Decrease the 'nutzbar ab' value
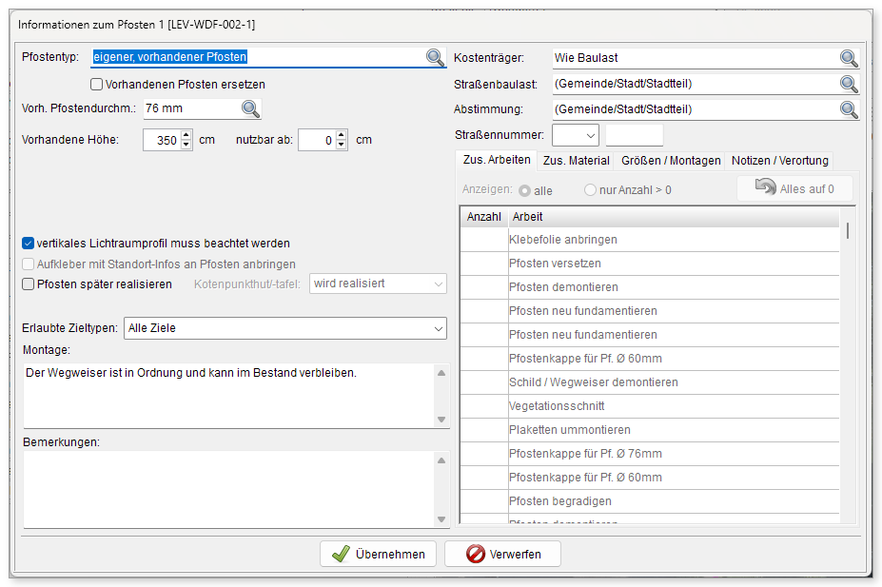This screenshot has height=587, width=882. 342,145
